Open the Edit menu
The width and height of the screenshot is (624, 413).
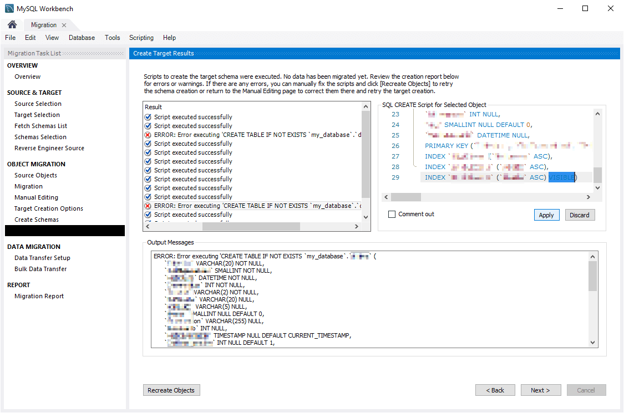[x=31, y=37]
